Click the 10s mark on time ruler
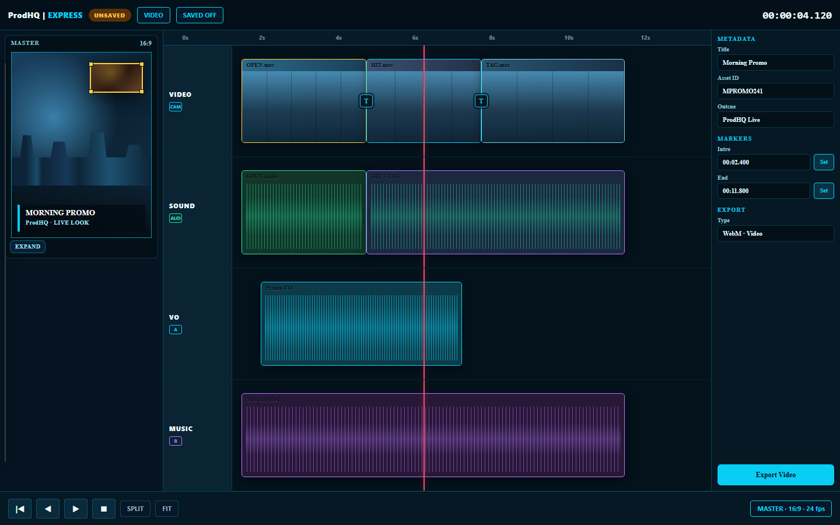This screenshot has width=840, height=525. point(569,38)
